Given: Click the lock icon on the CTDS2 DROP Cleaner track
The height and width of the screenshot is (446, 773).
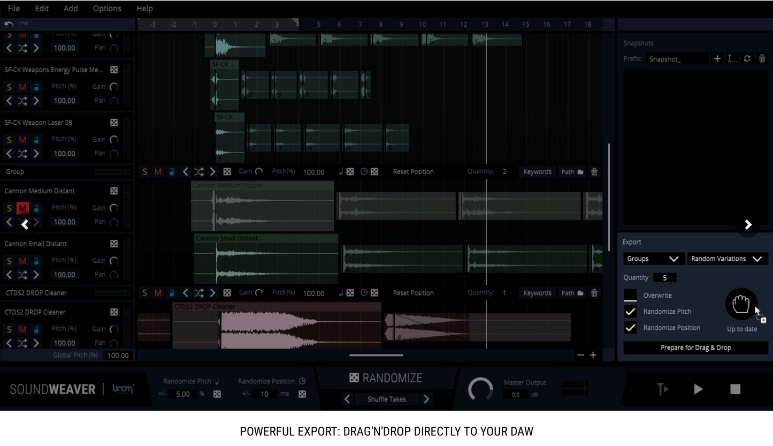Looking at the screenshot, I should click(x=36, y=329).
